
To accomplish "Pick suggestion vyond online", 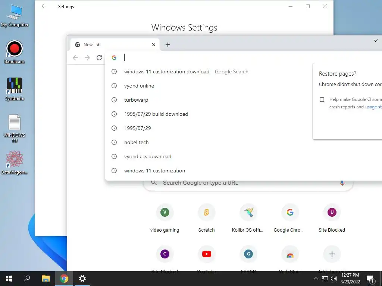I will pyautogui.click(x=244, y=86).
